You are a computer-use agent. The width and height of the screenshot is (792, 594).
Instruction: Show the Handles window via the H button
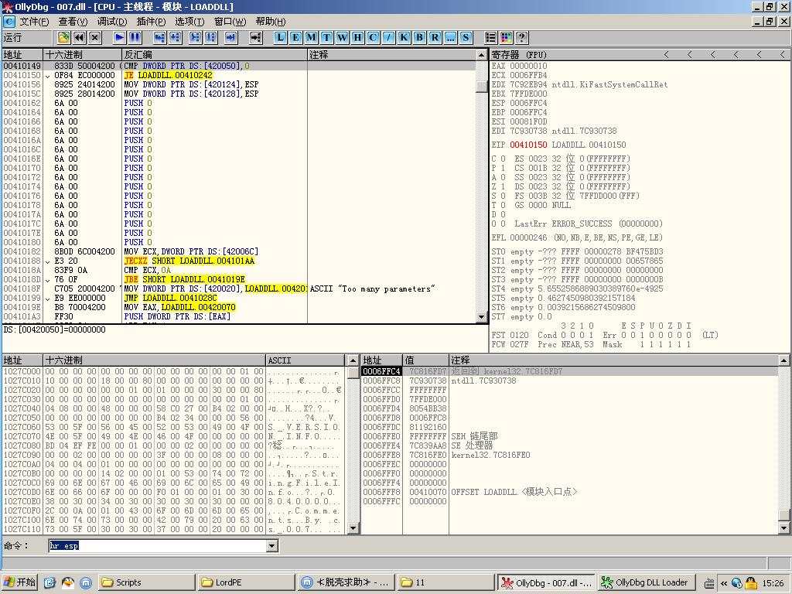[357, 38]
